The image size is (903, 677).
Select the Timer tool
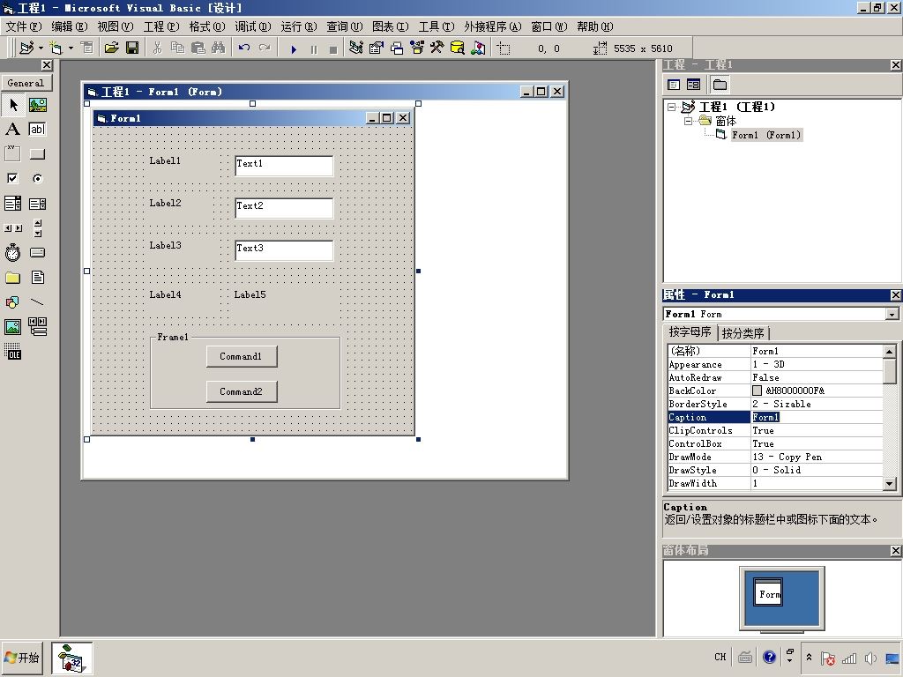tap(13, 253)
